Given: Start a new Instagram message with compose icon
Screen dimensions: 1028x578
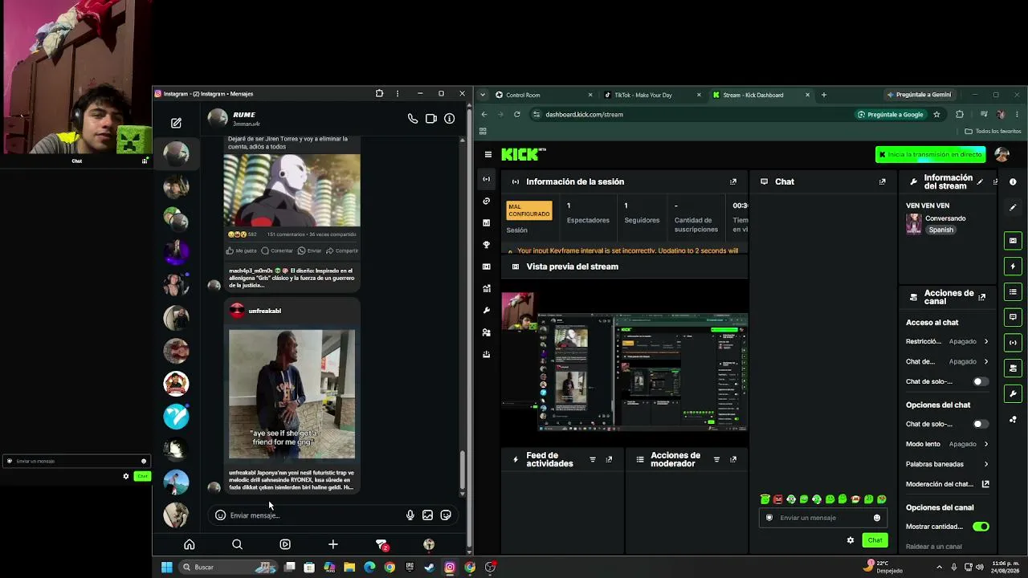Looking at the screenshot, I should pos(176,123).
